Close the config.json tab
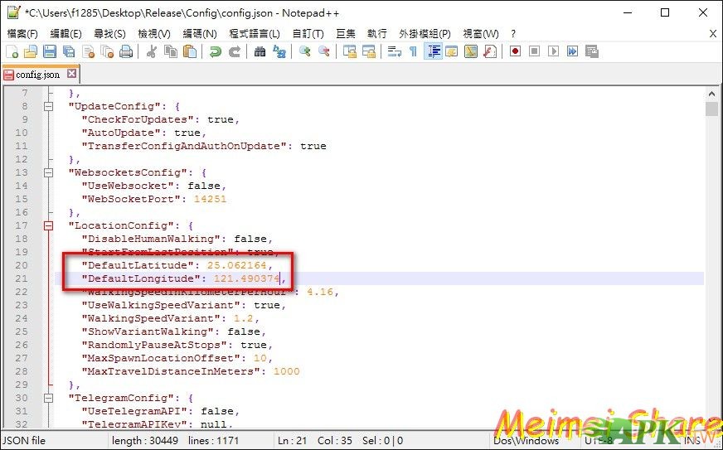The image size is (723, 450). click(72, 74)
